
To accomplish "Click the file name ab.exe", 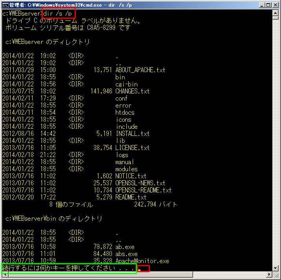I will tap(125, 247).
